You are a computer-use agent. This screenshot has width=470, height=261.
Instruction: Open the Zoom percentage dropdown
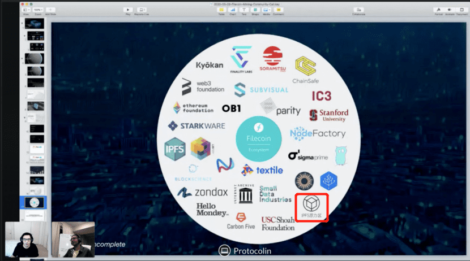[38, 10]
